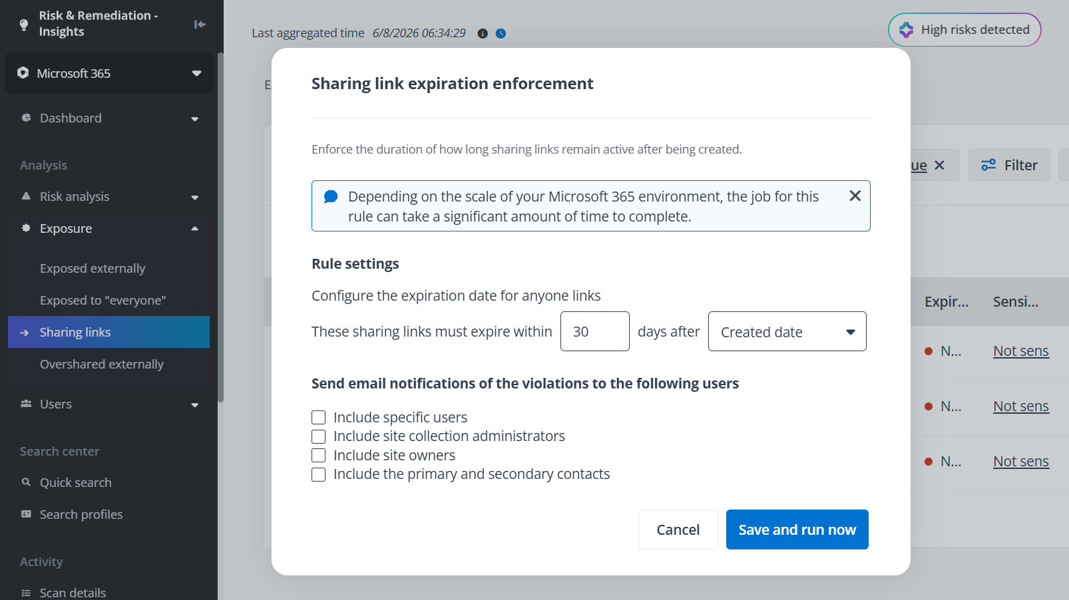The width and height of the screenshot is (1069, 600).
Task: Click the High risks detected badge
Action: [964, 30]
